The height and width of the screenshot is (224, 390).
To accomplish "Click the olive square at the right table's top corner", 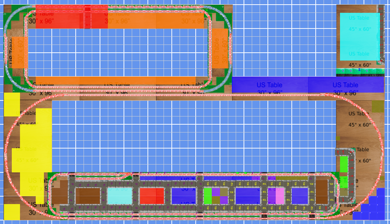I will point(378,106).
